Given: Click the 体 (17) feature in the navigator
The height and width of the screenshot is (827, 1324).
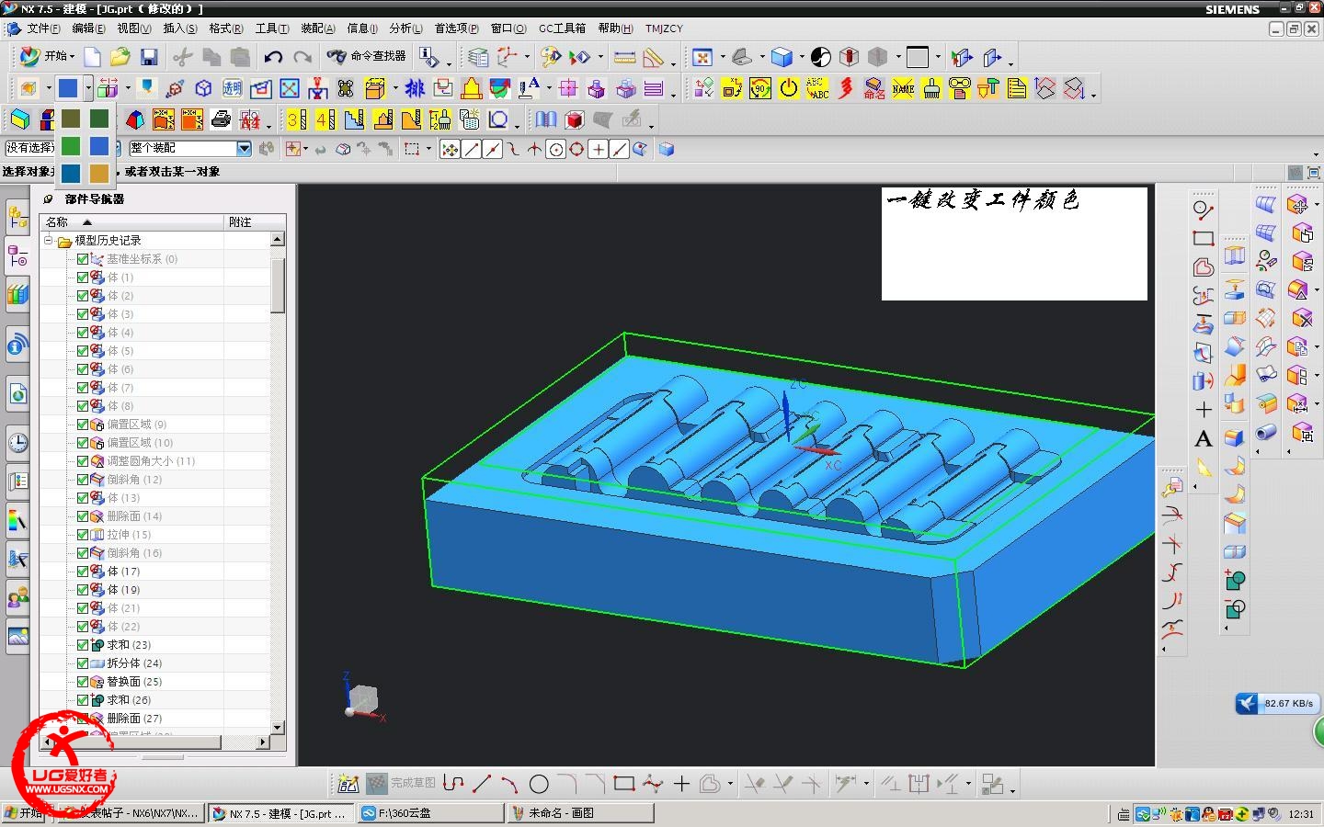Looking at the screenshot, I should click(x=123, y=572).
